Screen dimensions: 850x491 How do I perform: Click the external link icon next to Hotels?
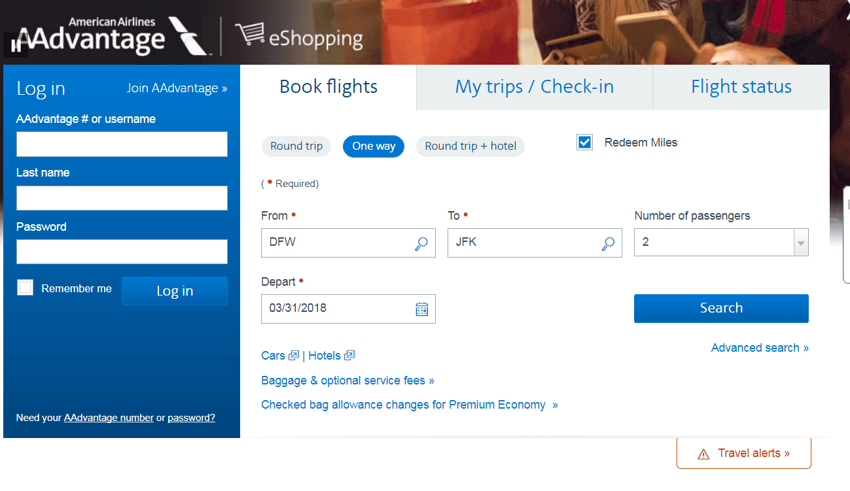pos(349,355)
